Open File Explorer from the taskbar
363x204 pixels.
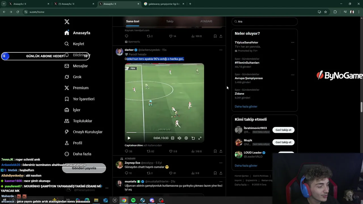coord(96,200)
